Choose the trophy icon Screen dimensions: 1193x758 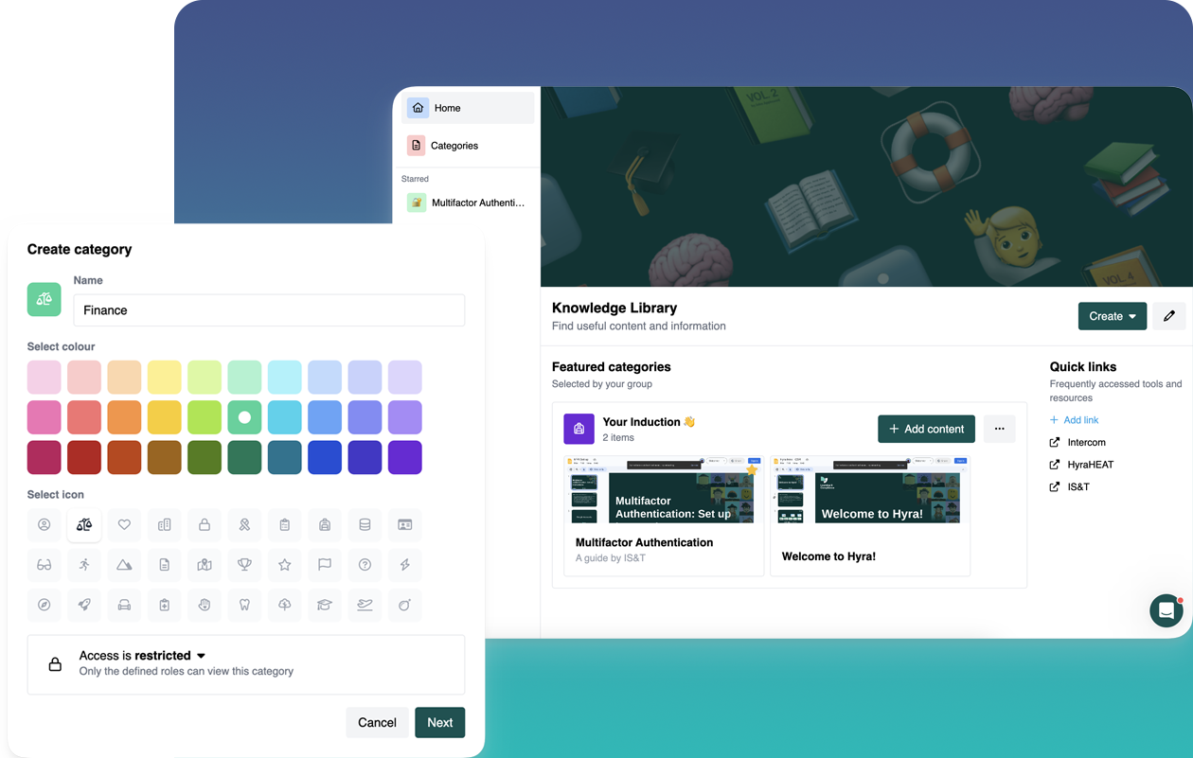tap(244, 565)
